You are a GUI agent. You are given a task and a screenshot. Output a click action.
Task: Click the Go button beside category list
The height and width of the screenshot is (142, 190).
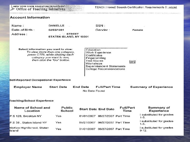[x=132, y=62]
